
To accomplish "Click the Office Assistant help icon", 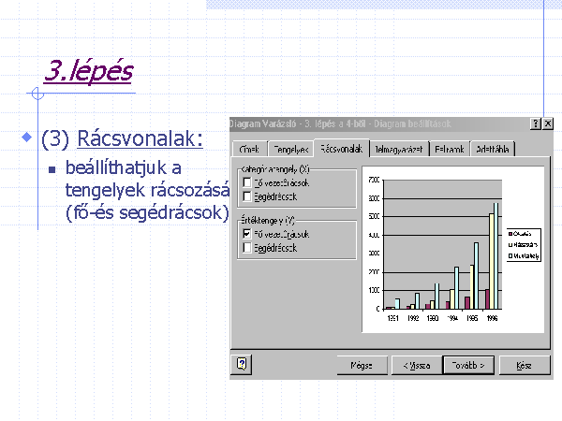I will [x=242, y=365].
